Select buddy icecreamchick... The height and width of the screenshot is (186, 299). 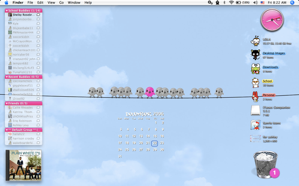tap(24, 81)
